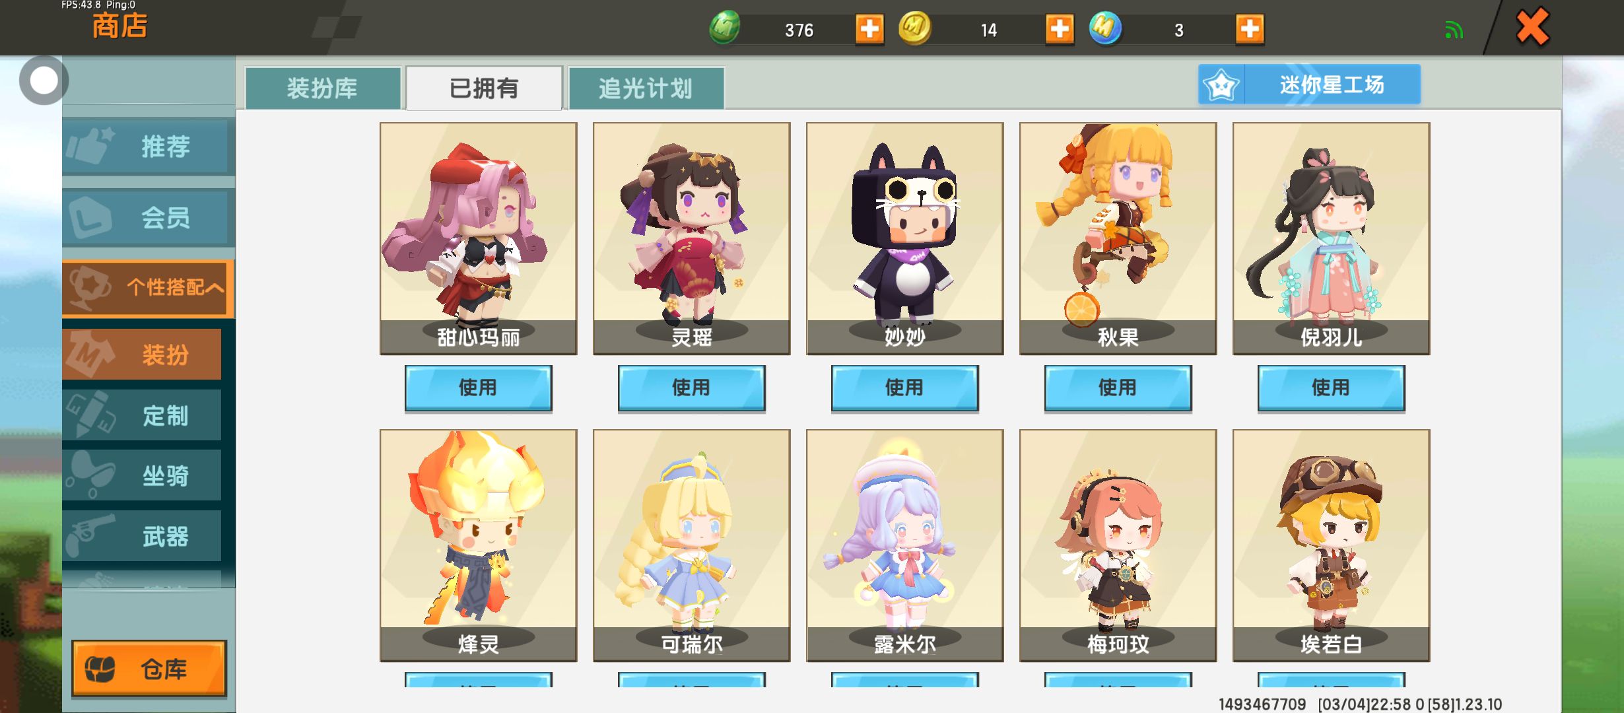This screenshot has width=1624, height=713.
Task: Add blue mini-coins with the plus icon
Action: [x=1250, y=29]
